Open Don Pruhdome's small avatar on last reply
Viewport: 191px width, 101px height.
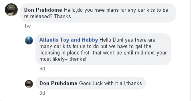point(29,84)
